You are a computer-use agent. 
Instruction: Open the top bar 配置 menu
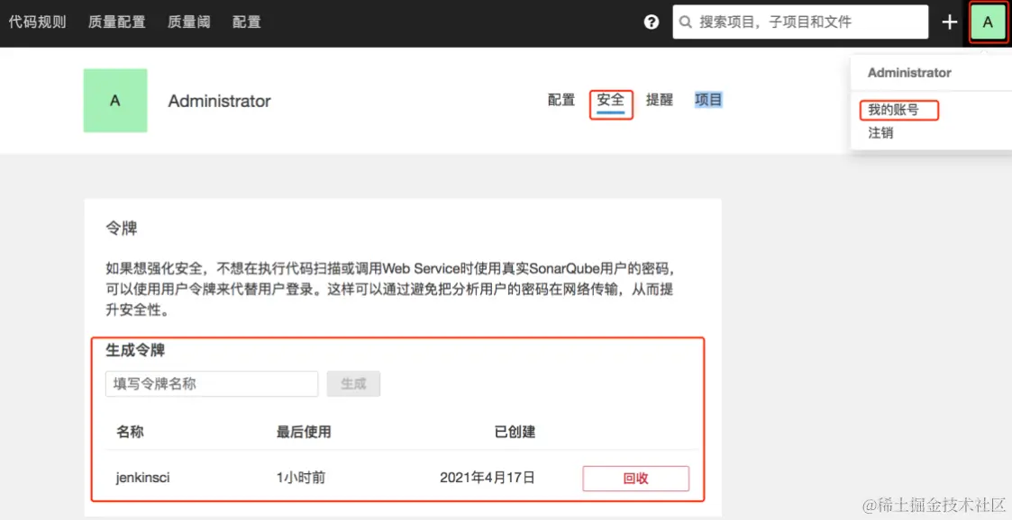pyautogui.click(x=247, y=22)
